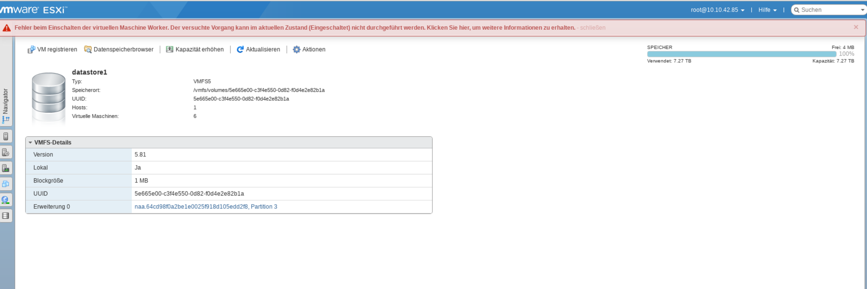Select the host monitor icon in the sidebar
This screenshot has width=867, height=289.
point(6,168)
